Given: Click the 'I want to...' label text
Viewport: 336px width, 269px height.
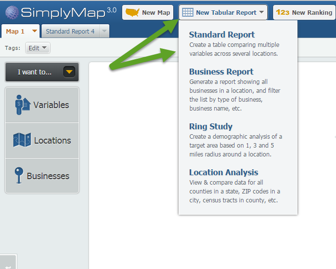Looking at the screenshot, I should [35, 72].
